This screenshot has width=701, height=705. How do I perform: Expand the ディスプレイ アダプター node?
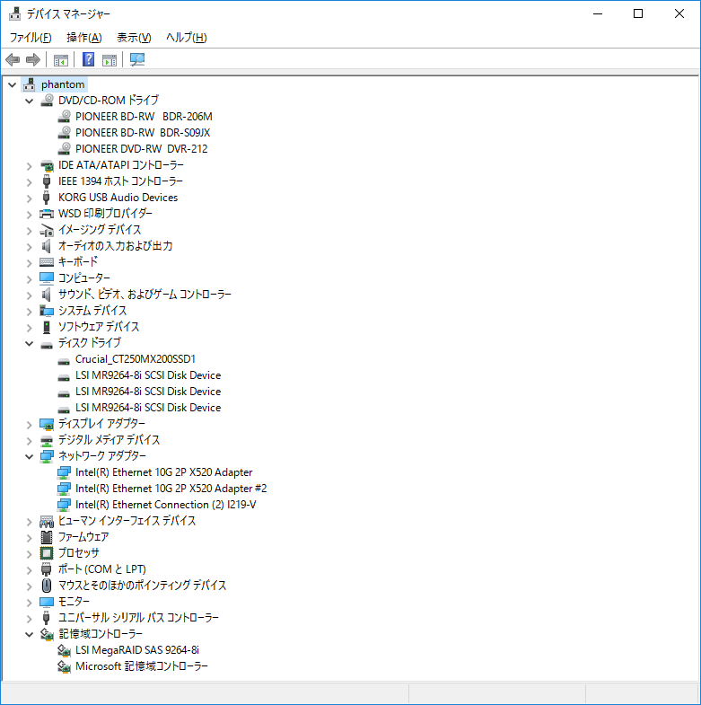[30, 424]
